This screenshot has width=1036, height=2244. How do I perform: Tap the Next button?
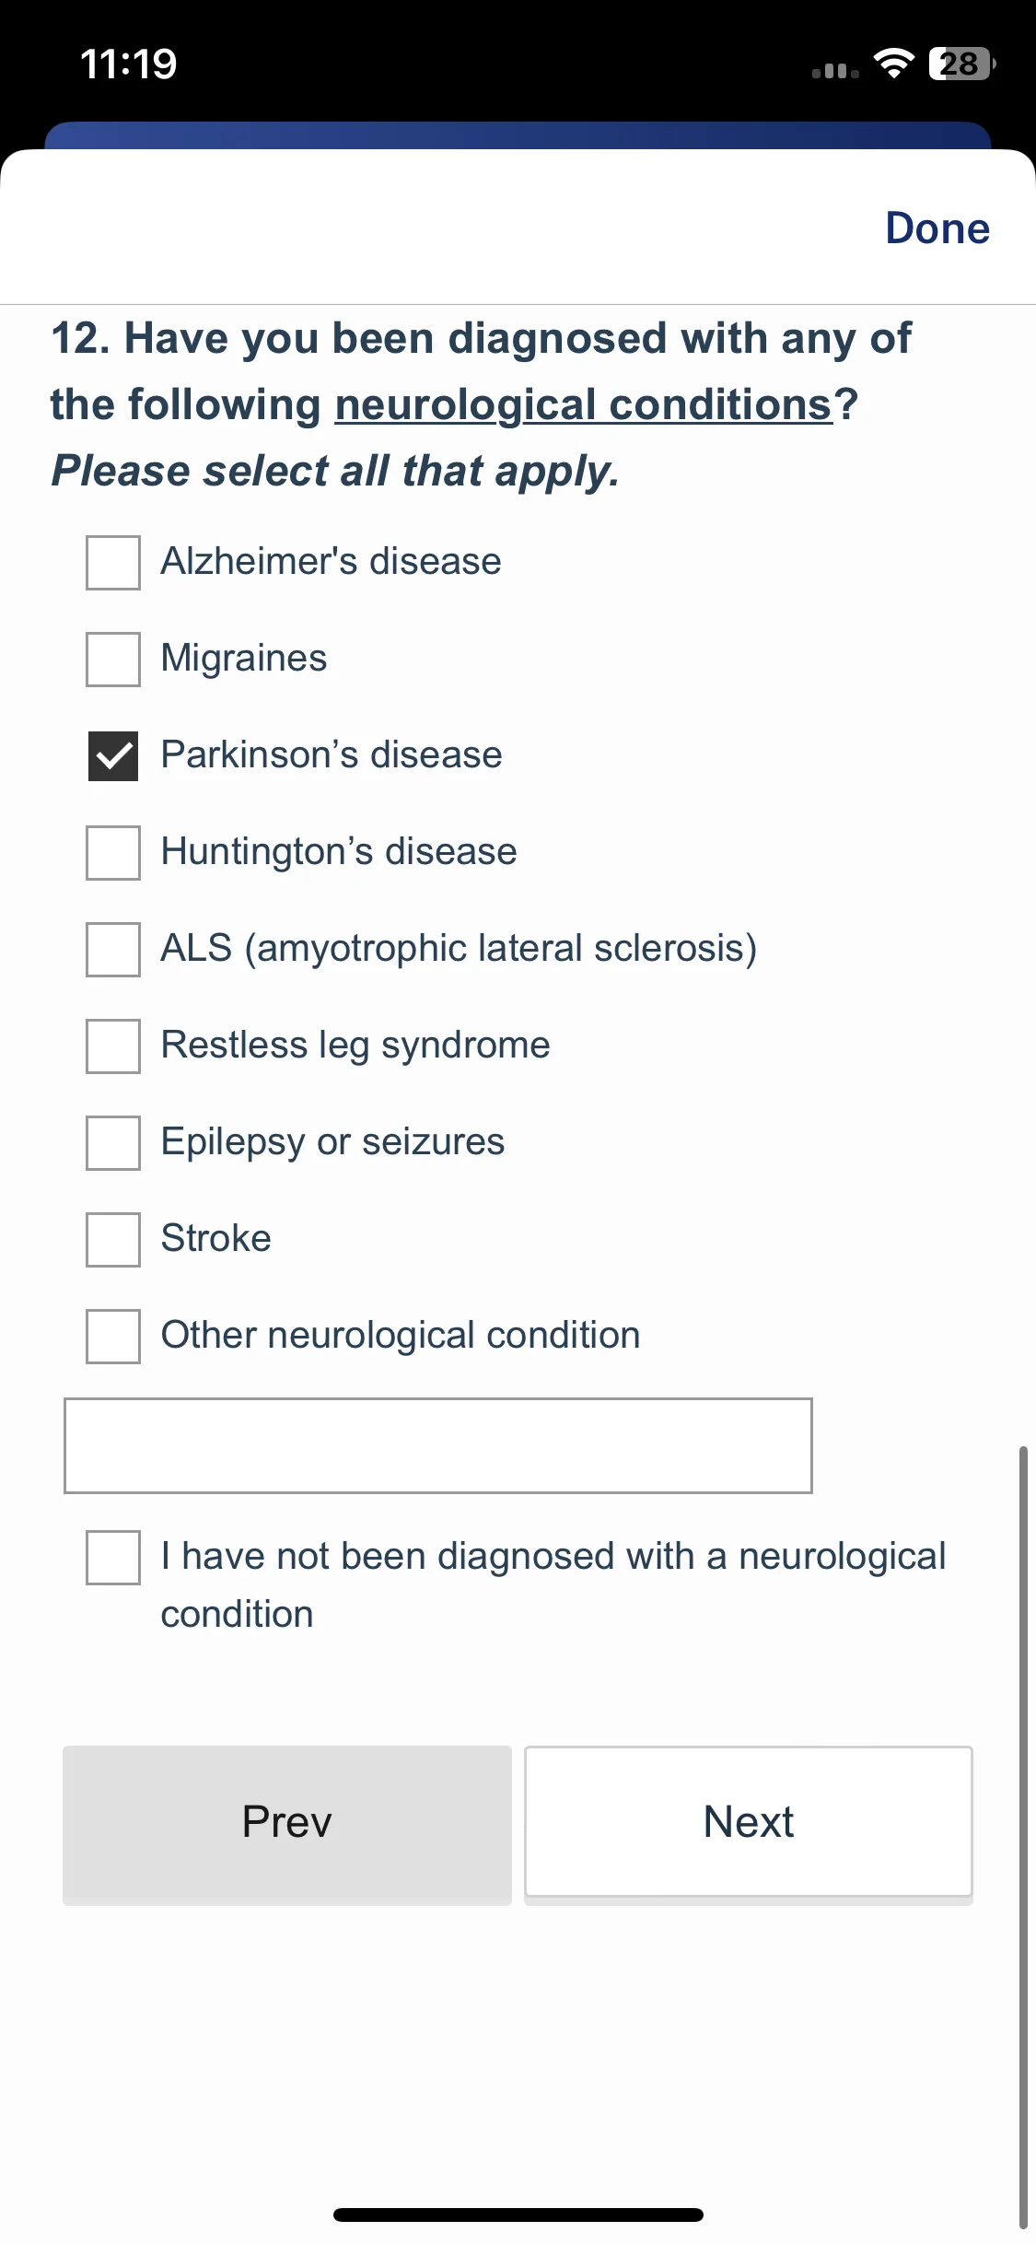[749, 1822]
